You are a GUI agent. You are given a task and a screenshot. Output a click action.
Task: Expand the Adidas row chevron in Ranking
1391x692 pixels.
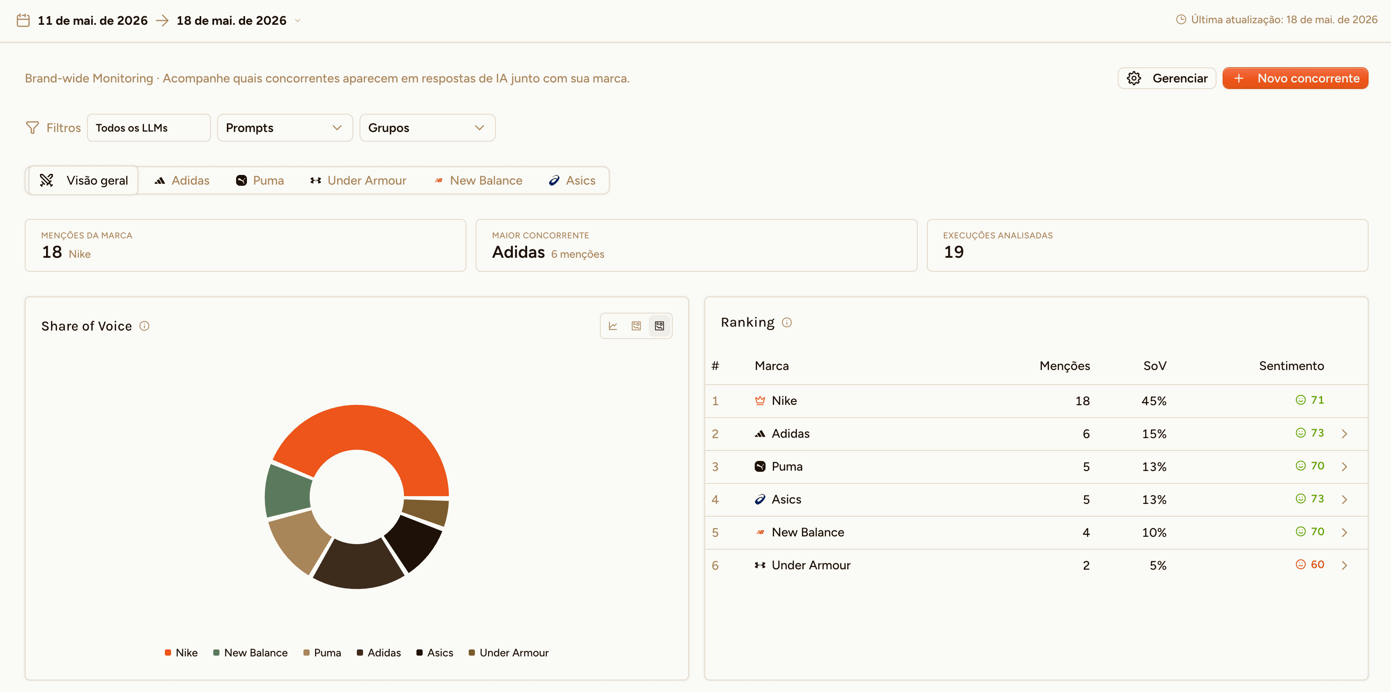1345,433
